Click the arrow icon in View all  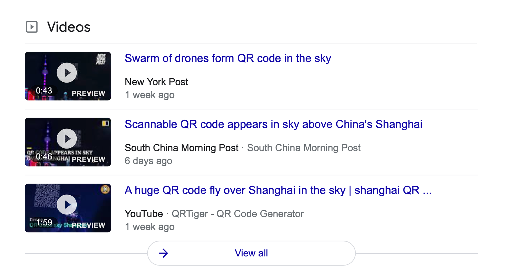[163, 253]
